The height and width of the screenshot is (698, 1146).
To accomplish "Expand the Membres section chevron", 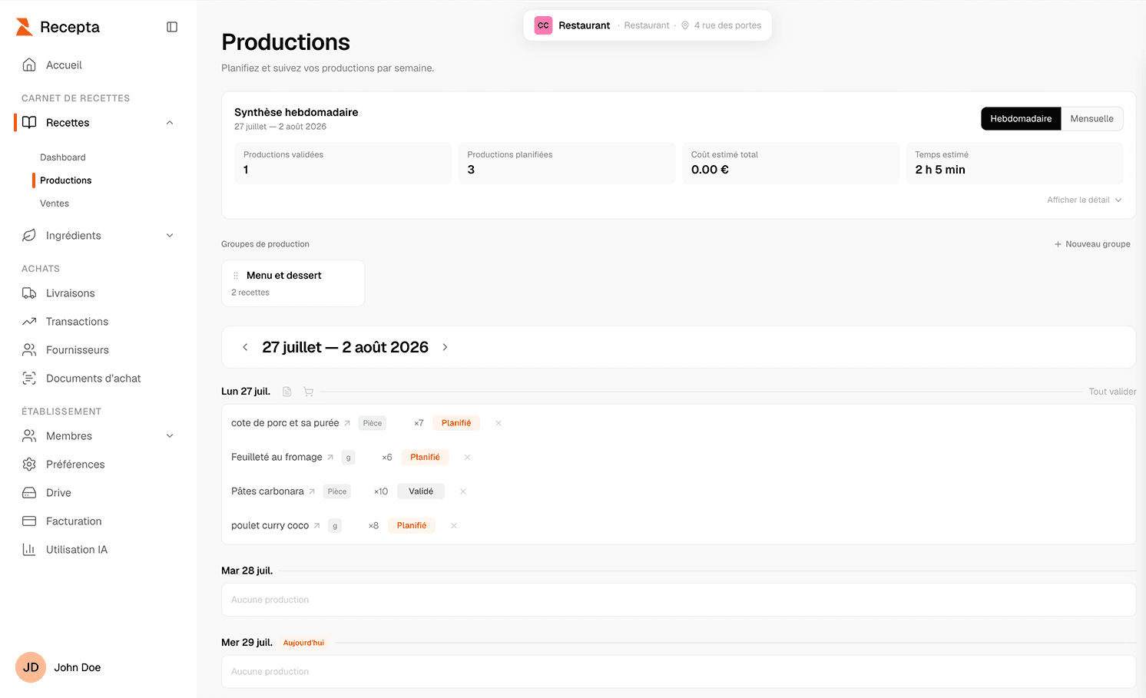I will tap(170, 436).
